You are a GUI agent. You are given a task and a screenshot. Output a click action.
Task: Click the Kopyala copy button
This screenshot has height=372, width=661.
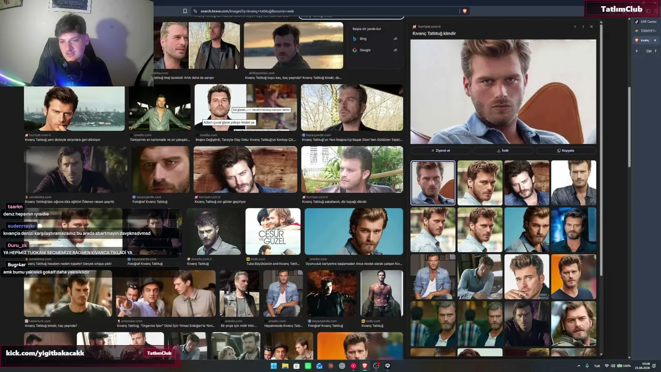point(565,150)
